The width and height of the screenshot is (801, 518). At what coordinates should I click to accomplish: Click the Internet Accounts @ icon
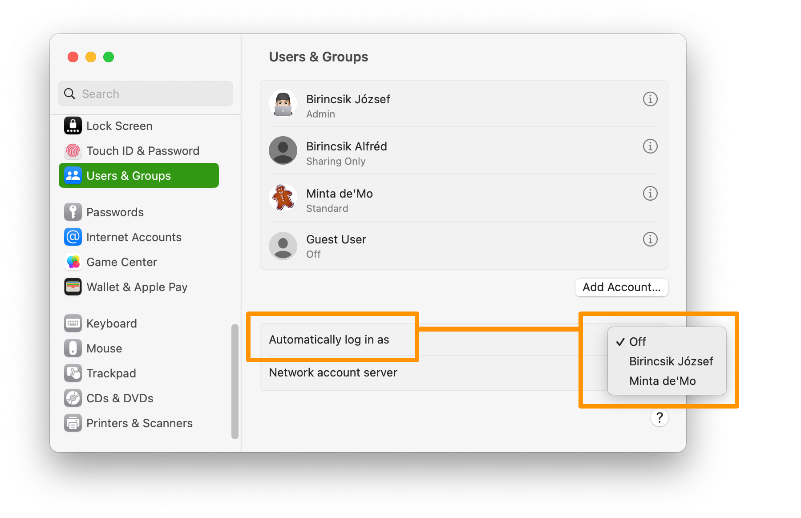point(73,237)
